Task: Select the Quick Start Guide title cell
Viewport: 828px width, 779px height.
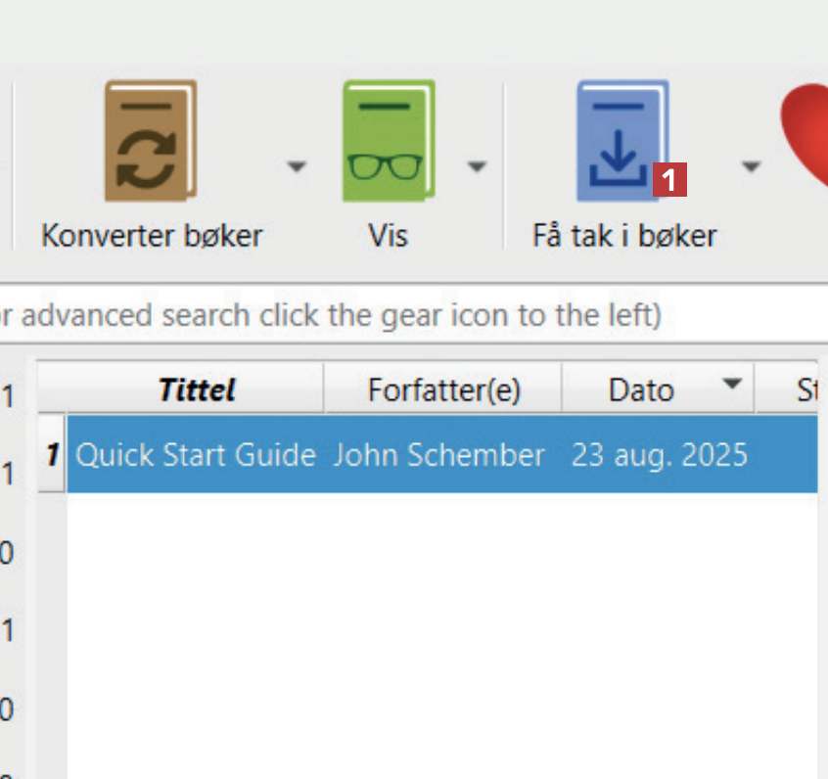Action: (x=196, y=455)
